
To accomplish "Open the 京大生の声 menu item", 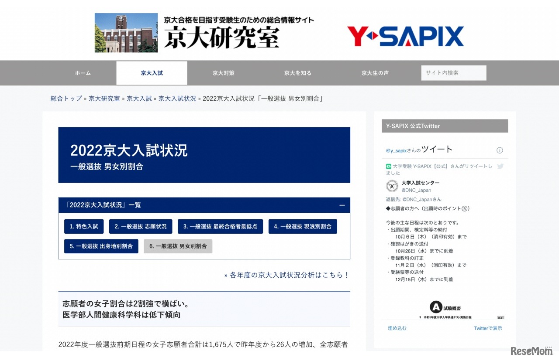I will coord(375,73).
